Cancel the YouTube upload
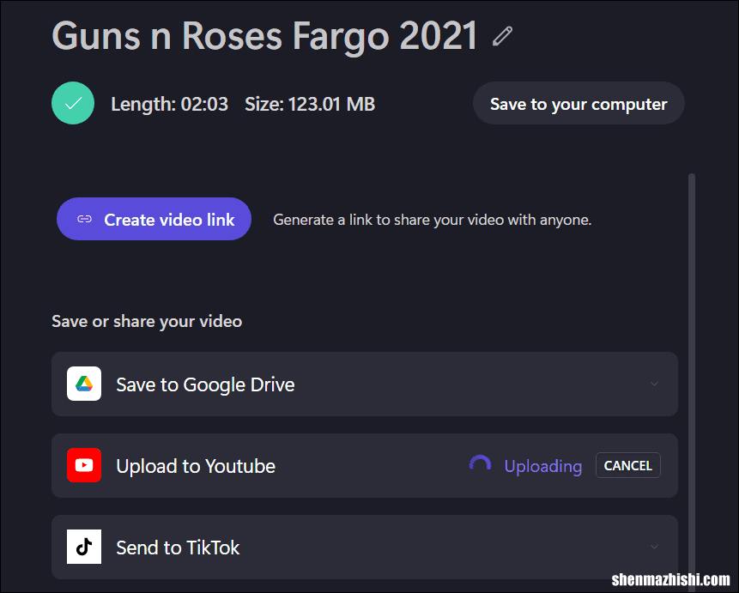Image resolution: width=739 pixels, height=593 pixels. pyautogui.click(x=628, y=465)
